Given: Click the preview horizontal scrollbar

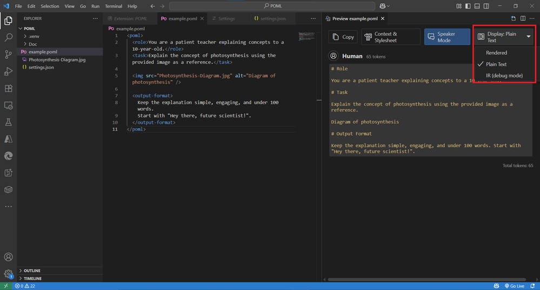Looking at the screenshot, I should click(426, 280).
